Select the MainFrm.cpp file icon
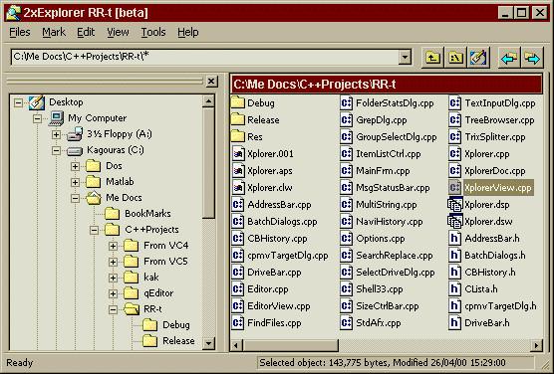554x374 pixels. (347, 170)
